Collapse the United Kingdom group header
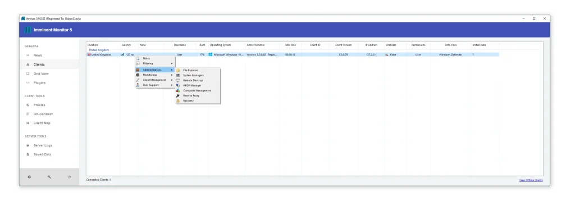 [99, 50]
